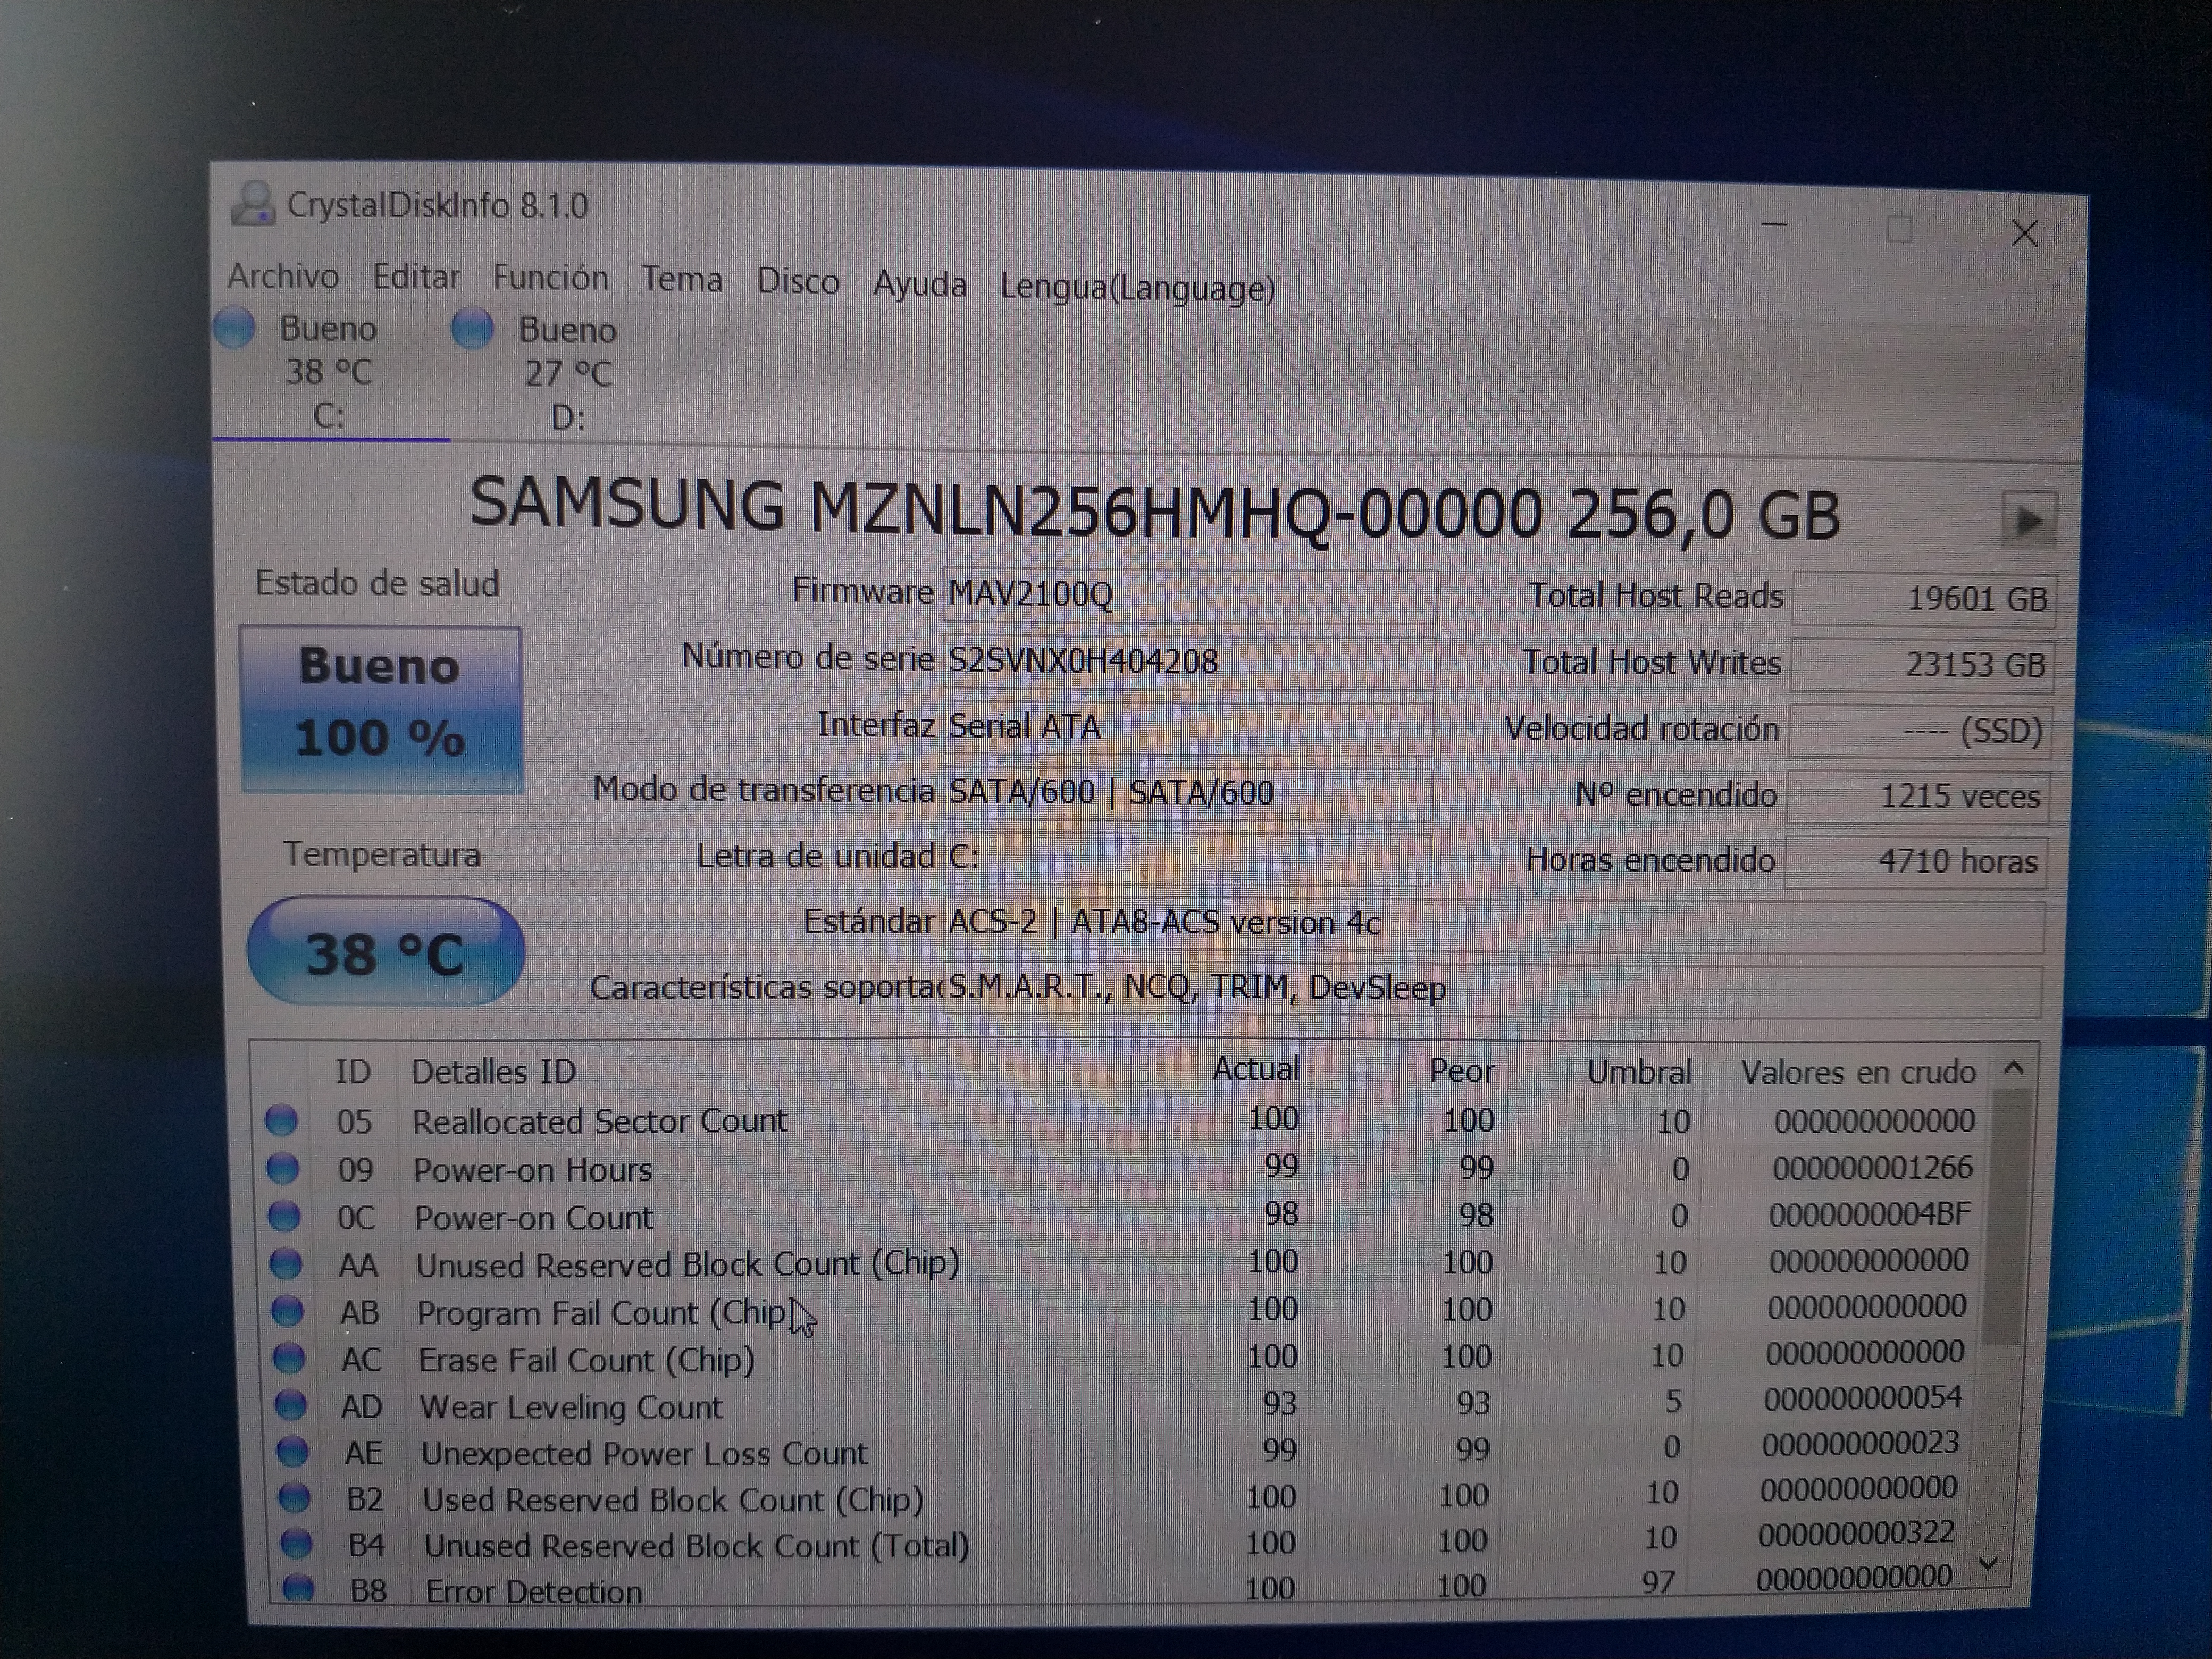Click status orb of attribute AB

(x=288, y=1310)
